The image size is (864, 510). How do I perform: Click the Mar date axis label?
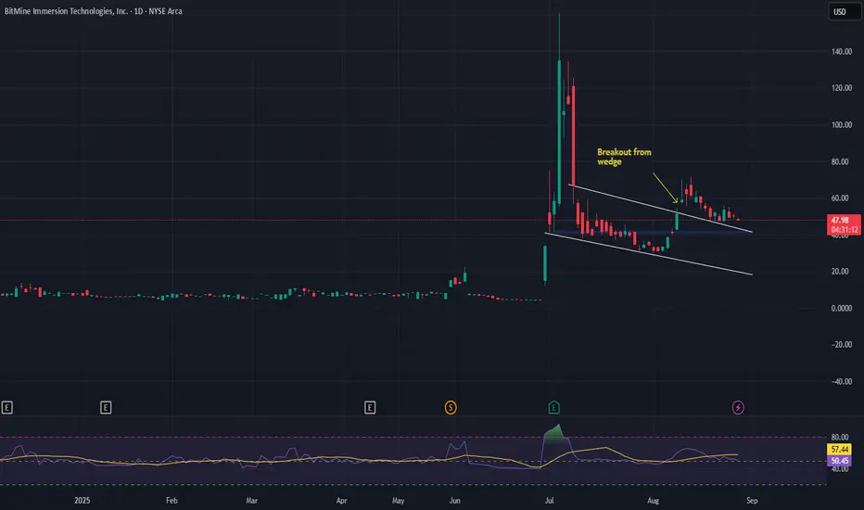pos(252,501)
